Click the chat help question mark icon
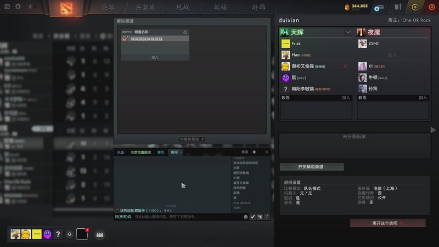Screen dimensions: 439x247 click(x=267, y=217)
